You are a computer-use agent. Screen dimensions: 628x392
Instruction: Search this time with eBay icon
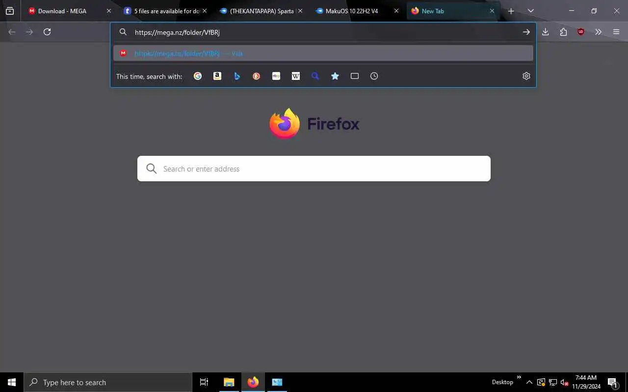click(276, 76)
